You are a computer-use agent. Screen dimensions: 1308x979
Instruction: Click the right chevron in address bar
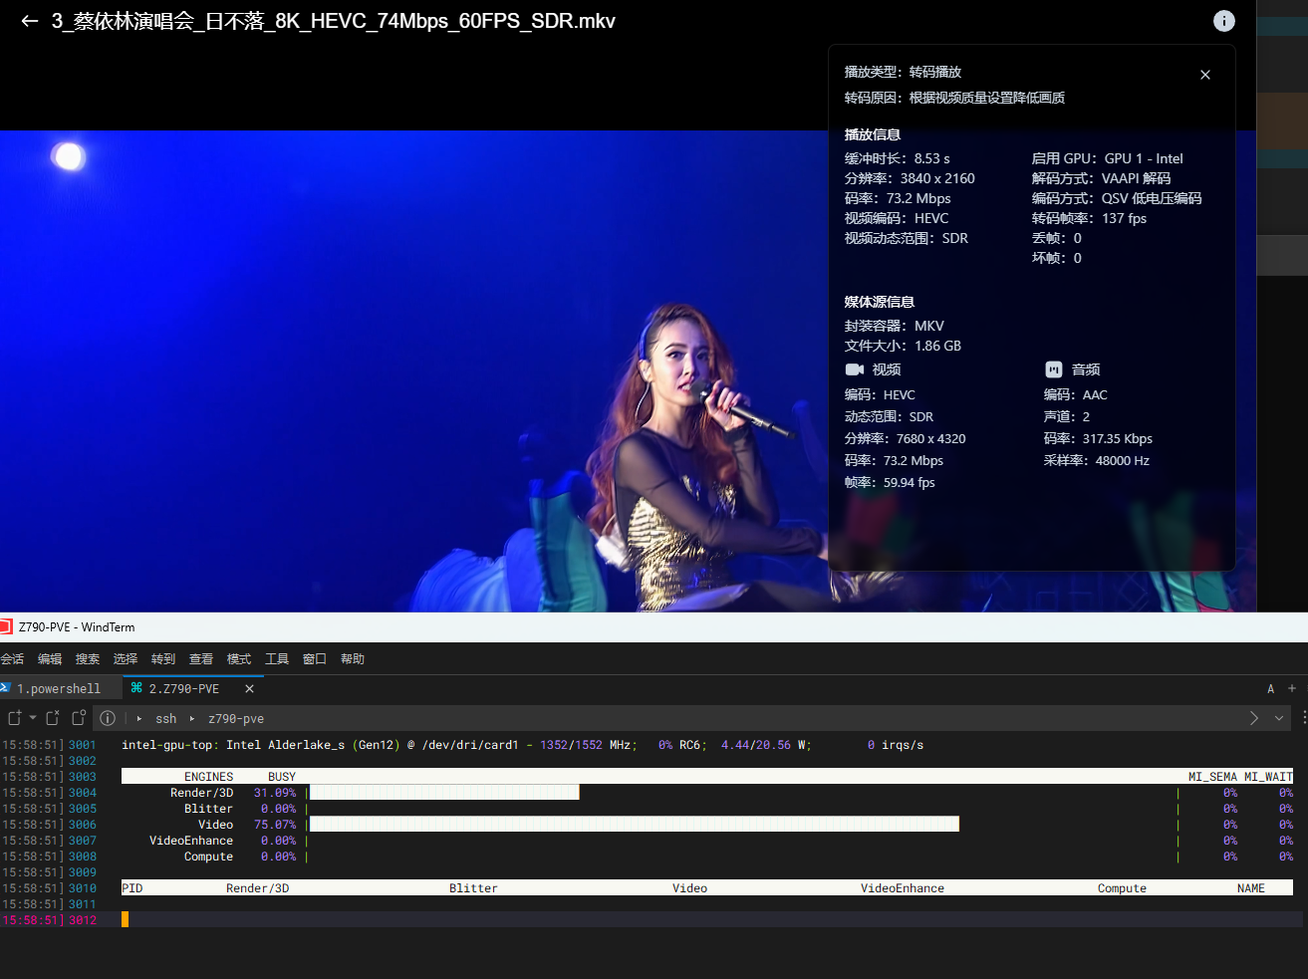[x=1254, y=718]
